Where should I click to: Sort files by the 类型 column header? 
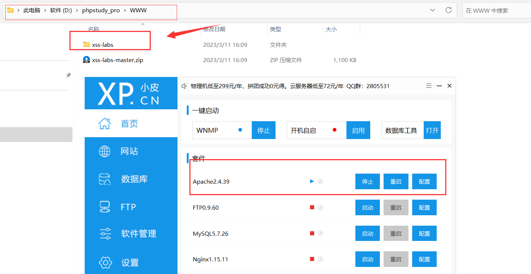point(276,29)
